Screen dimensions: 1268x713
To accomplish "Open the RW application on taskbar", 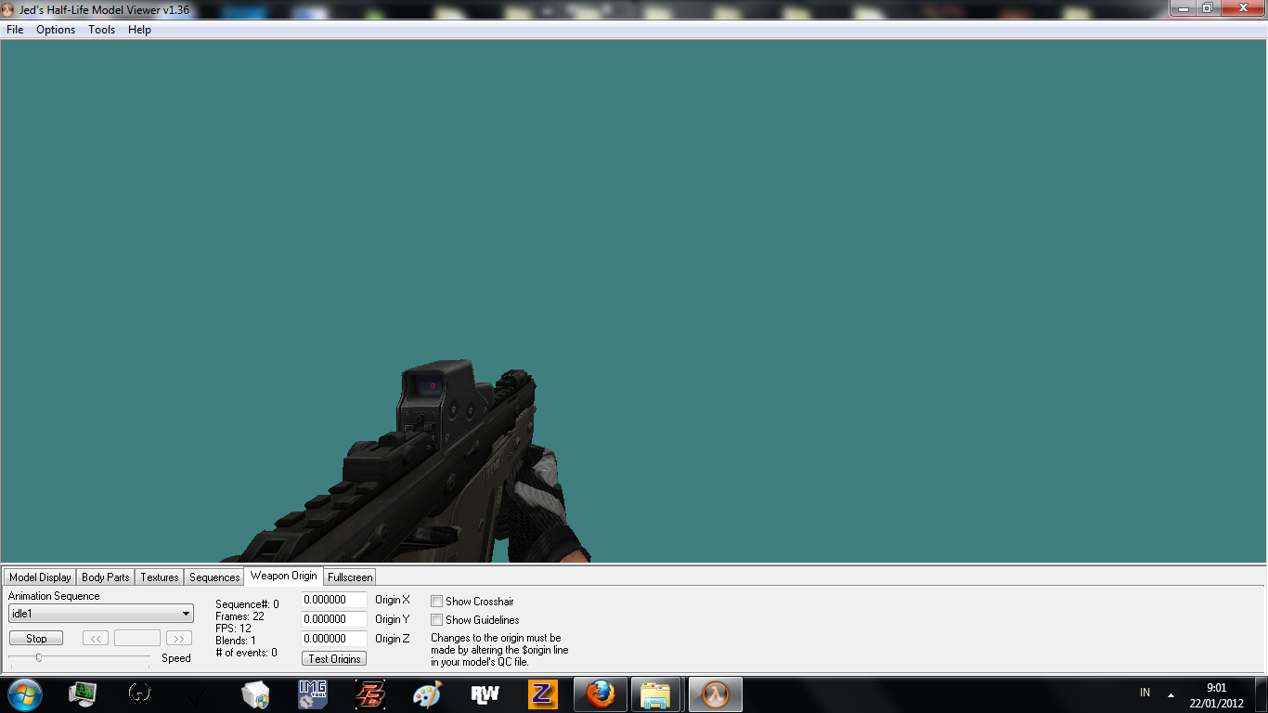I will click(485, 694).
